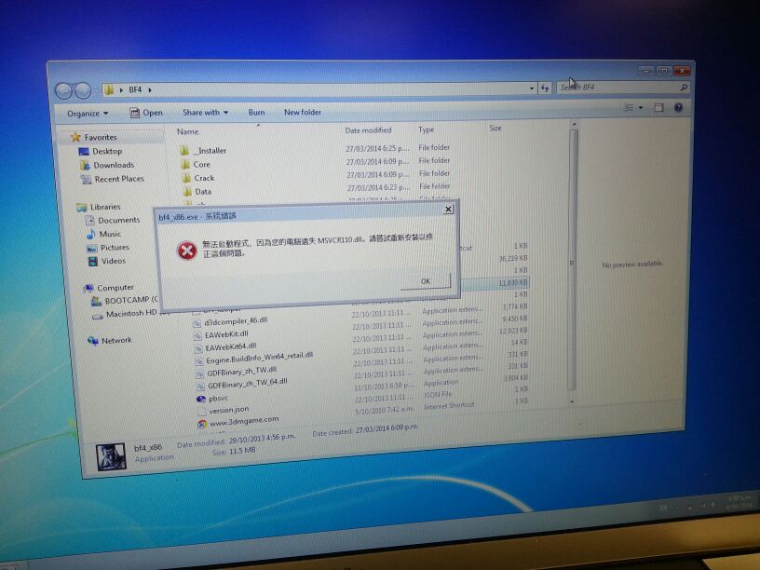Open Downloads in the navigation pane
The image size is (760, 570).
click(85, 165)
